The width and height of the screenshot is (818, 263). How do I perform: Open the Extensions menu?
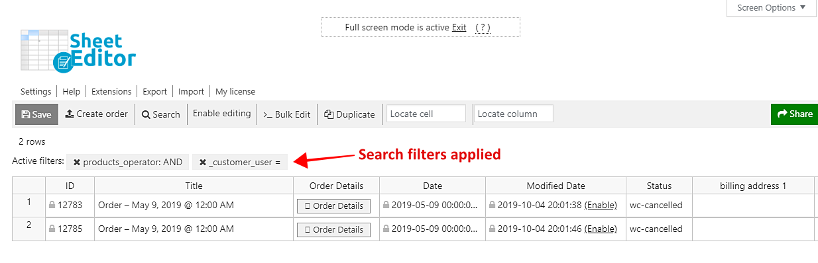tap(111, 92)
